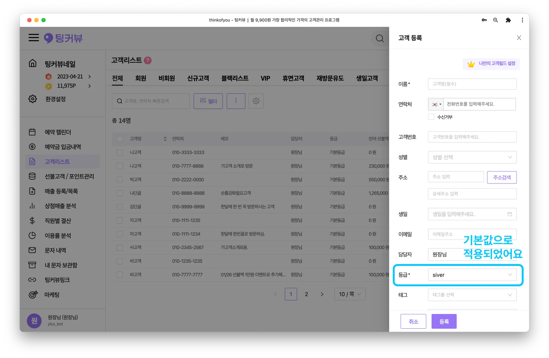Screen dimensions: 549x358
Task: Open the 태그를 선택 dropdown
Action: [x=472, y=295]
